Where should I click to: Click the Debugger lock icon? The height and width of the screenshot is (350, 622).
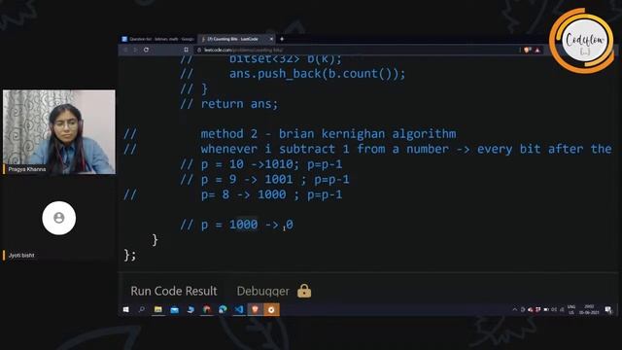coord(304,291)
